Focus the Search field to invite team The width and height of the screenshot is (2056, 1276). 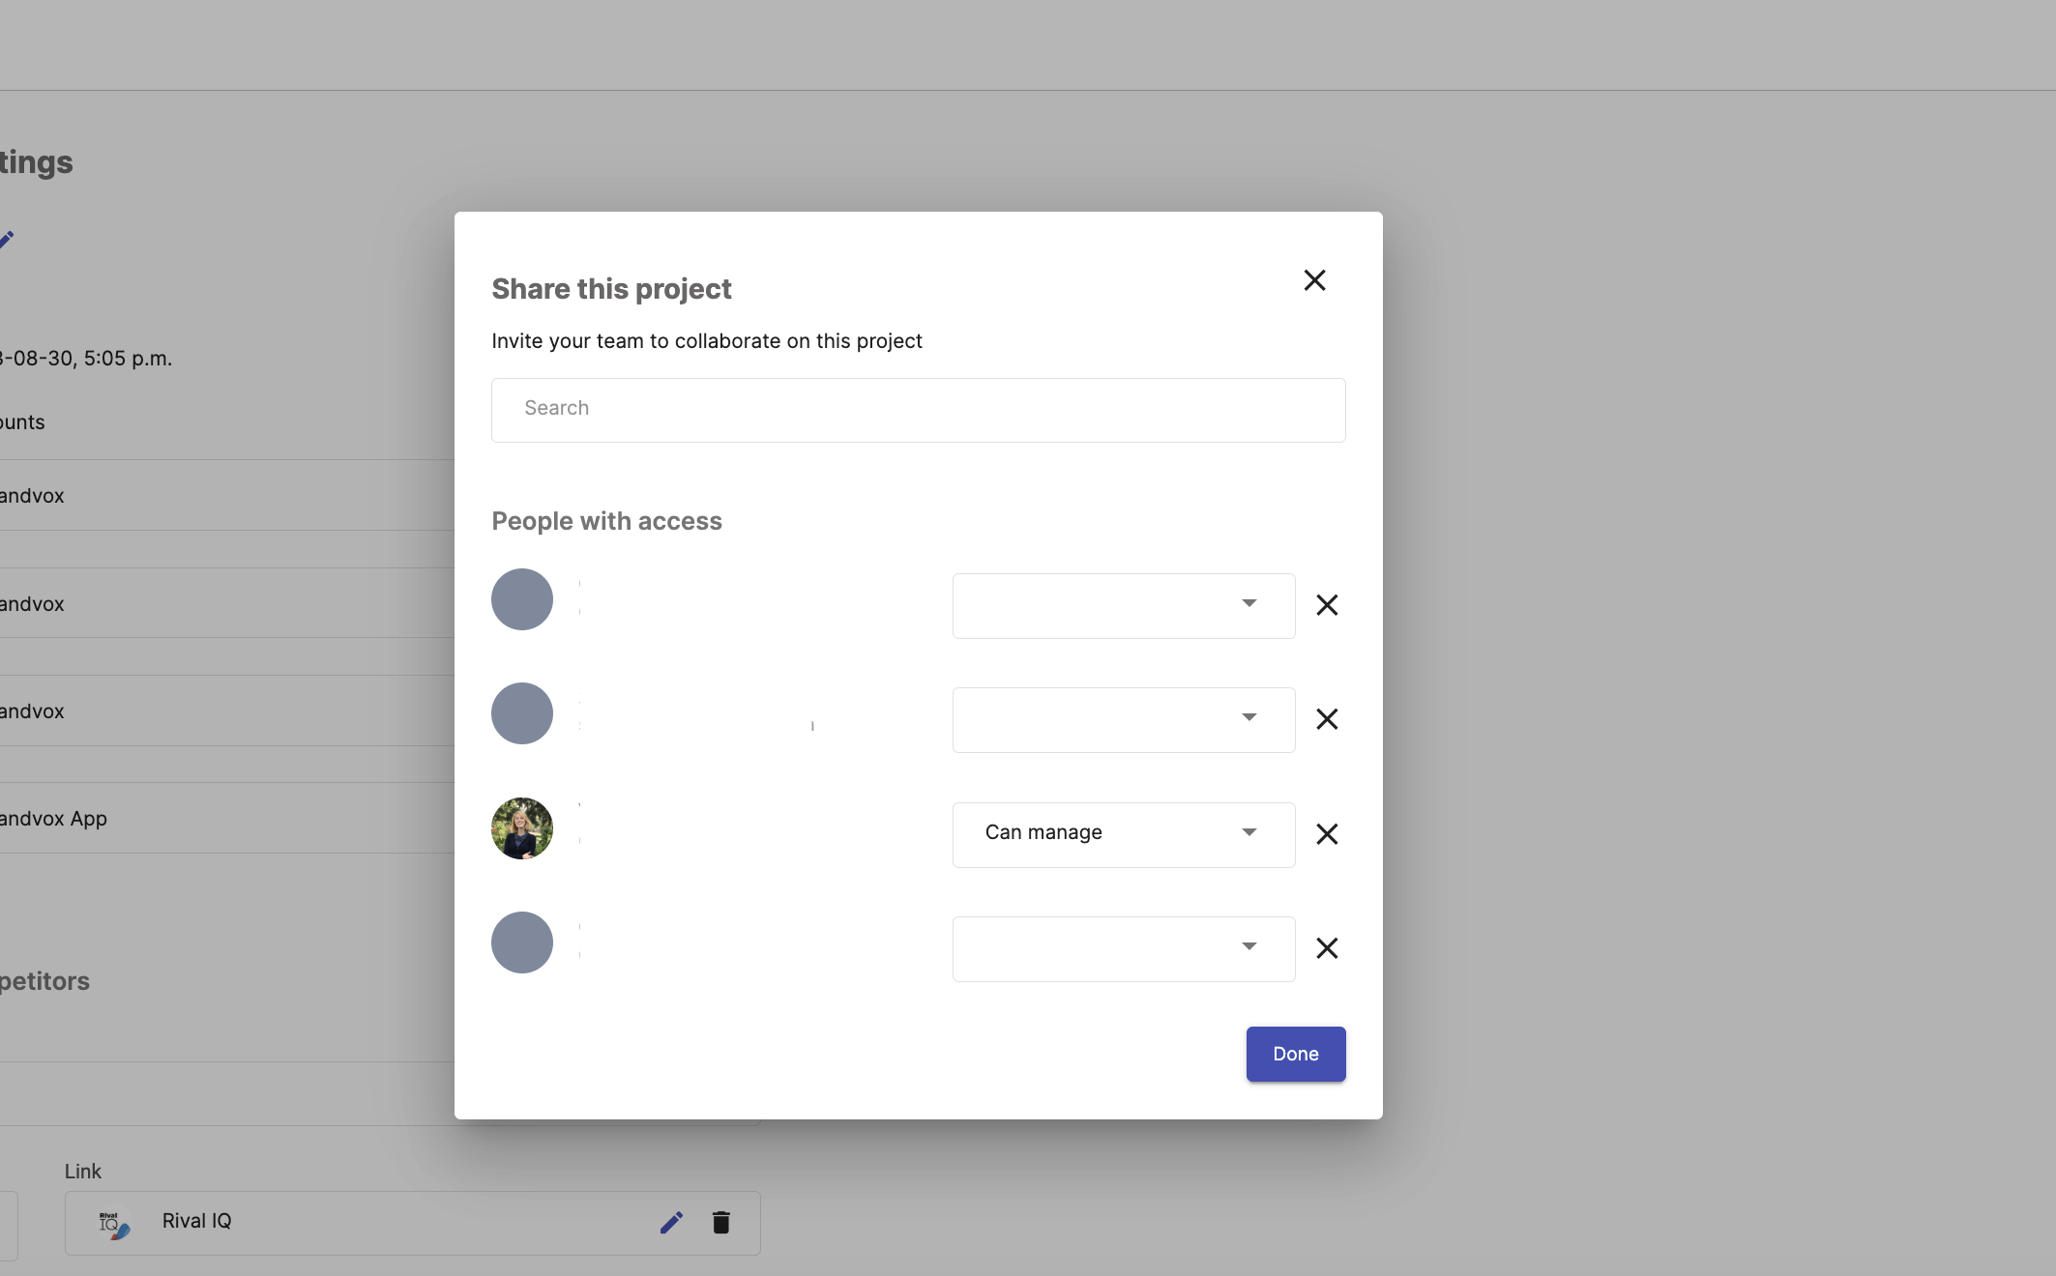click(919, 410)
